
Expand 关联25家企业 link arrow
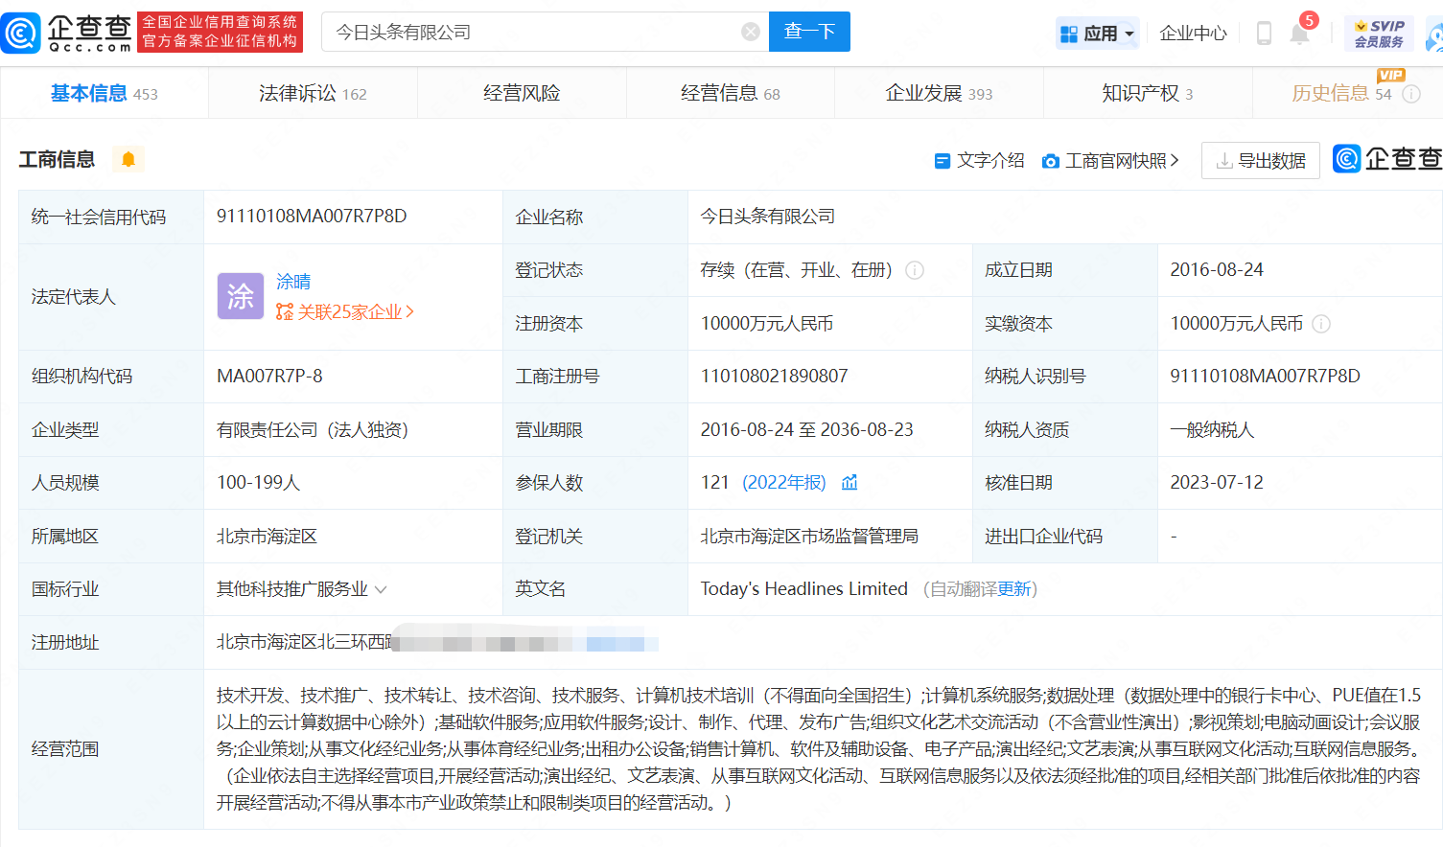410,311
